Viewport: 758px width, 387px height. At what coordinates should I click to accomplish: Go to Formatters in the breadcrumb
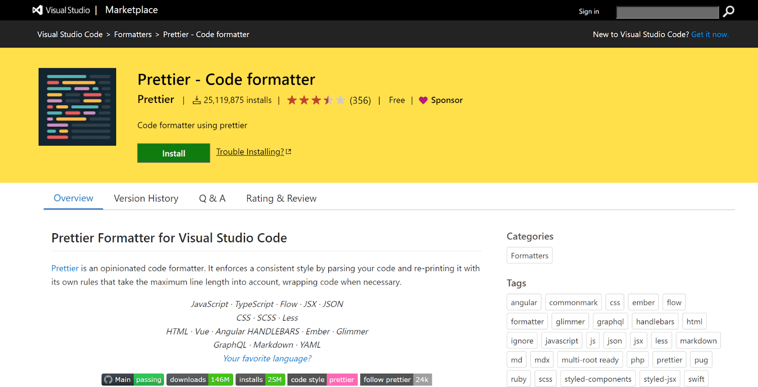point(133,34)
